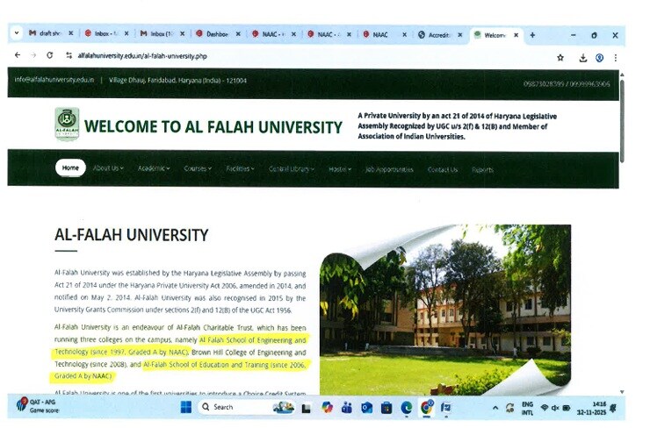Viewport: 650px width, 428px height.
Task: Go back to the previous page
Action: [18, 55]
